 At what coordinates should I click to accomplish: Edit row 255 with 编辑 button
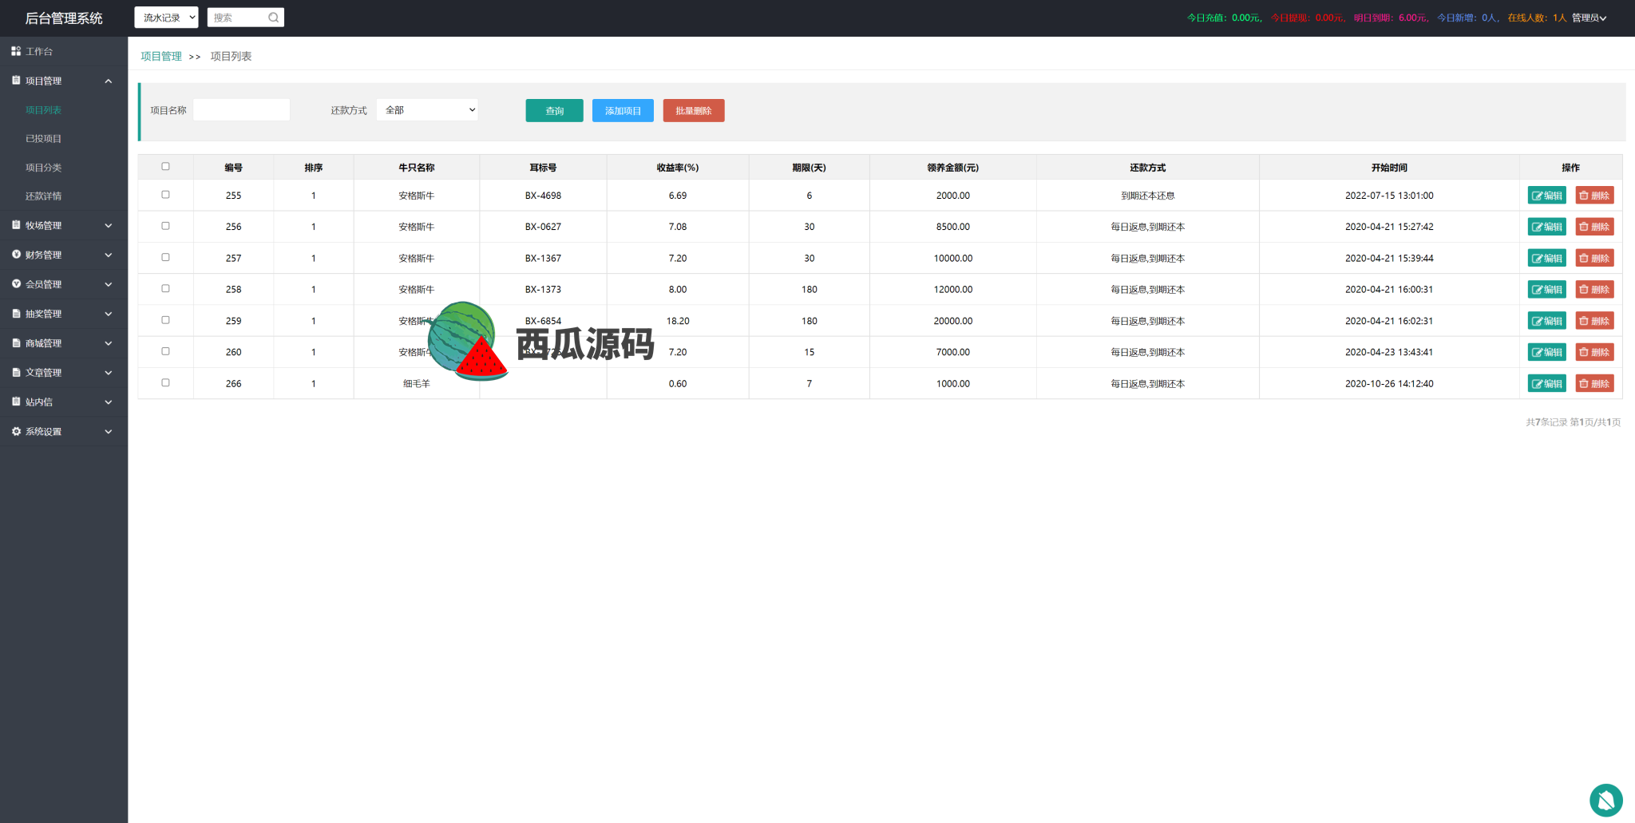1546,196
